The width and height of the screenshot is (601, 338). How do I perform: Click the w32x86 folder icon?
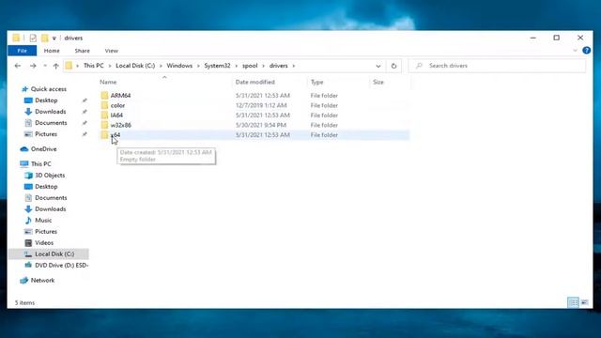[x=104, y=125]
